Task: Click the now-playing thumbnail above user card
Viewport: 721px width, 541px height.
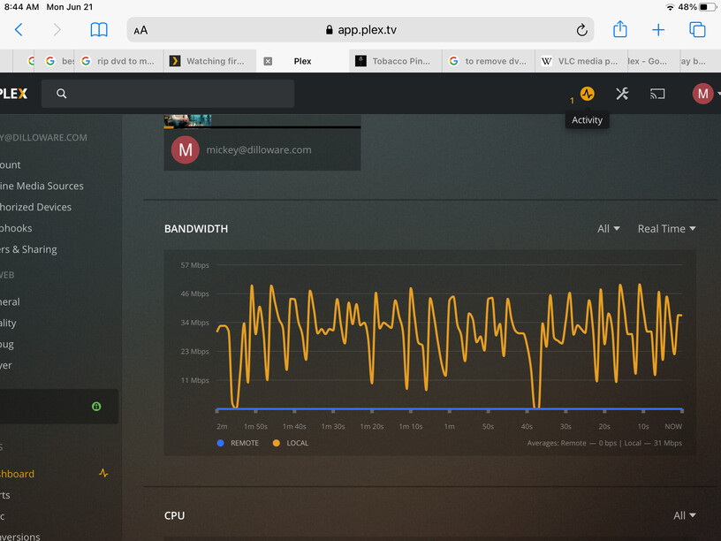Action: pos(187,120)
